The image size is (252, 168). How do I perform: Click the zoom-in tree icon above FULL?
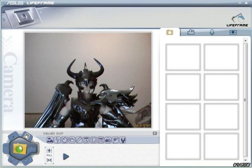pos(49,151)
